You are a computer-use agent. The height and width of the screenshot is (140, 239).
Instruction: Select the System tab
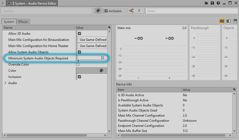click(9, 22)
